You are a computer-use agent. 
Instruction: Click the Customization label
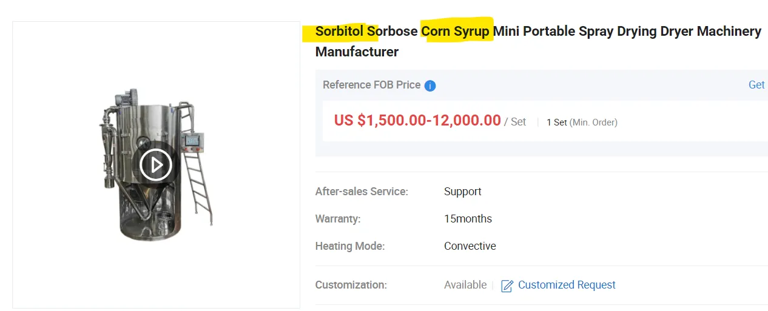point(351,285)
